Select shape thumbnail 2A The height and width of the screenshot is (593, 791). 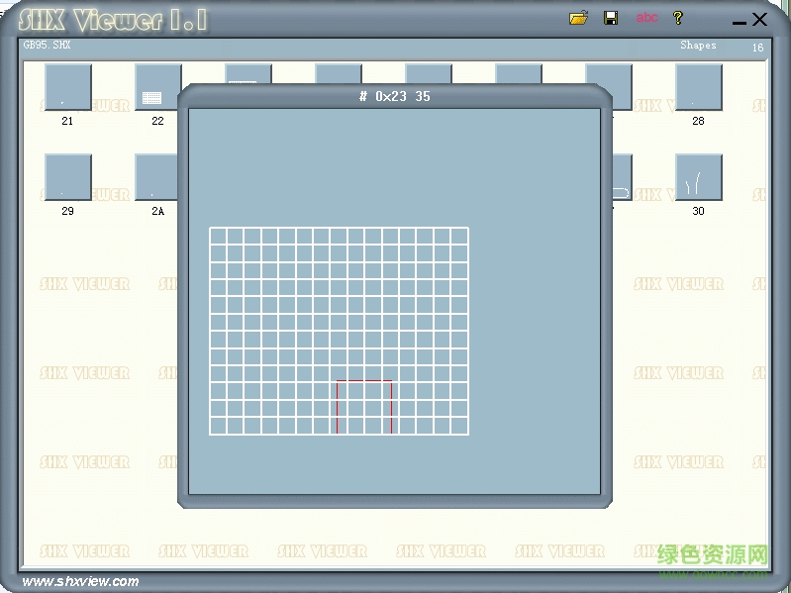156,178
